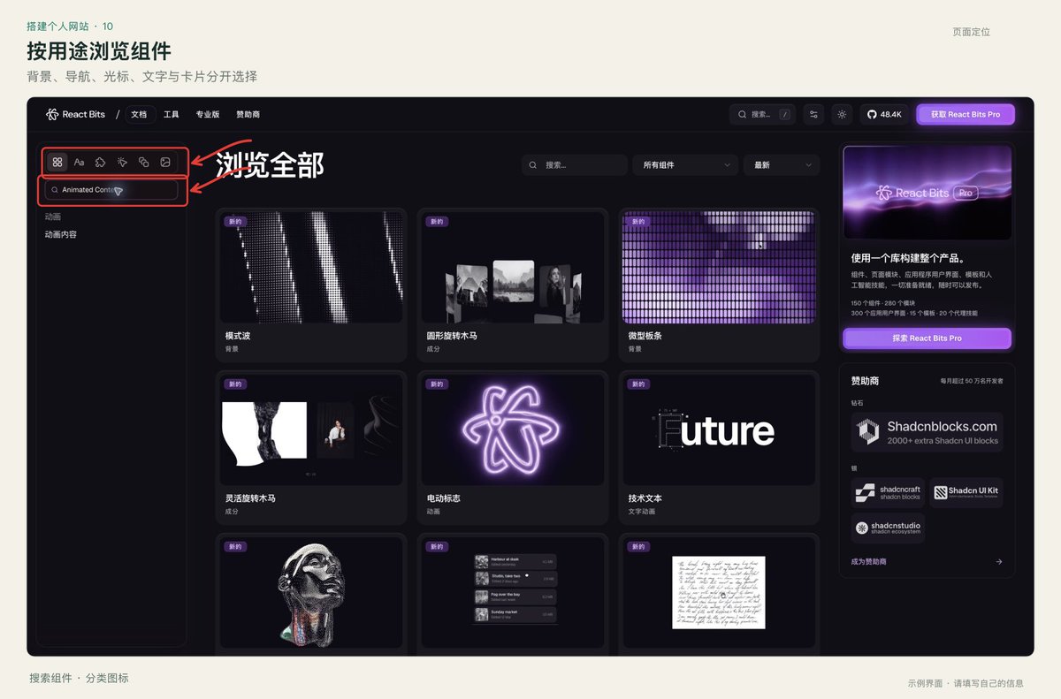Select the image backgrounds category icon

[x=165, y=163]
